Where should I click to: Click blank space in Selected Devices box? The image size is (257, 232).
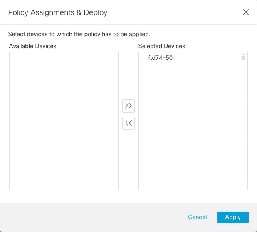coord(193,126)
